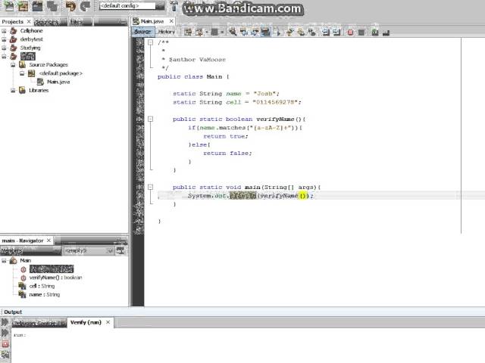
Task: Open the Members view dropdown in Navigator
Action: 30,250
